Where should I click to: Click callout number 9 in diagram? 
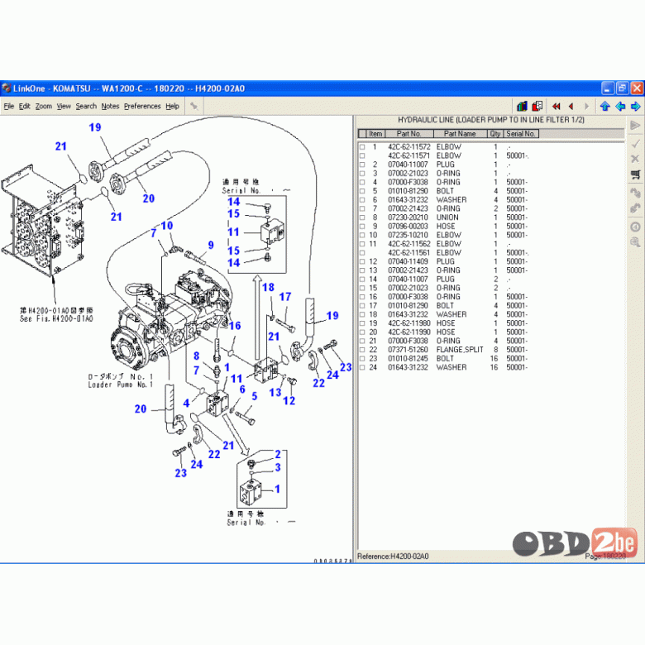(x=211, y=245)
